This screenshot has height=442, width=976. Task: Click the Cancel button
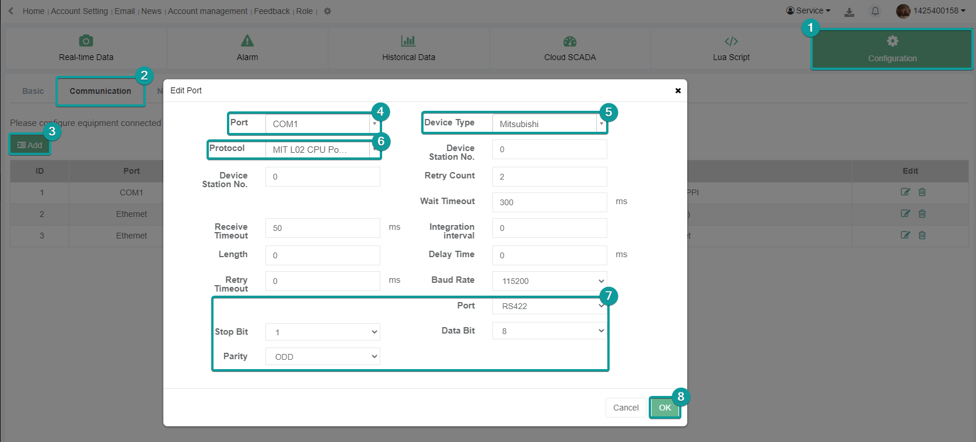tap(625, 408)
